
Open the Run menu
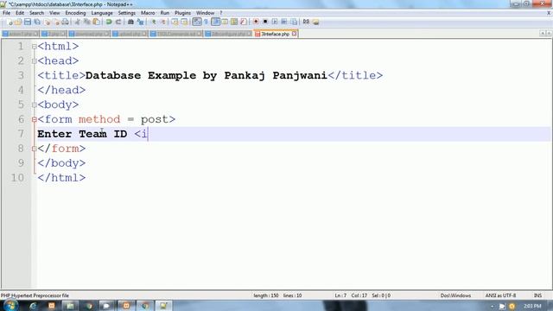(x=165, y=13)
